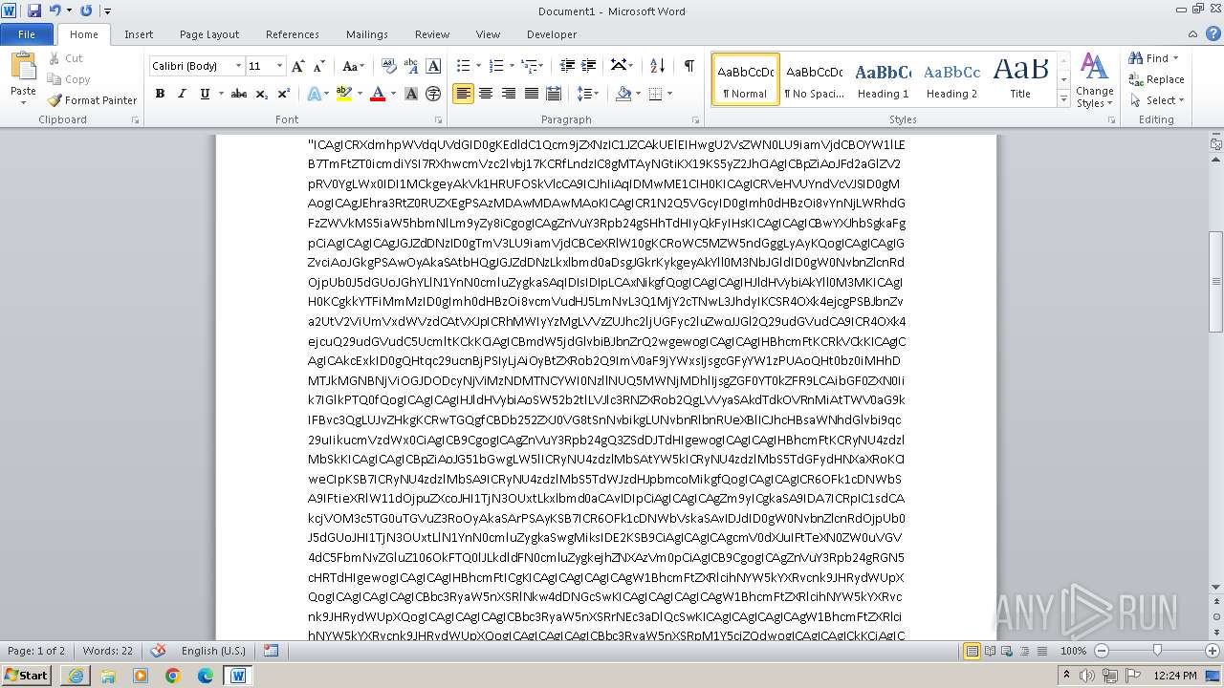This screenshot has width=1224, height=688.
Task: Click the 100% zoom level indicator
Action: [1074, 651]
